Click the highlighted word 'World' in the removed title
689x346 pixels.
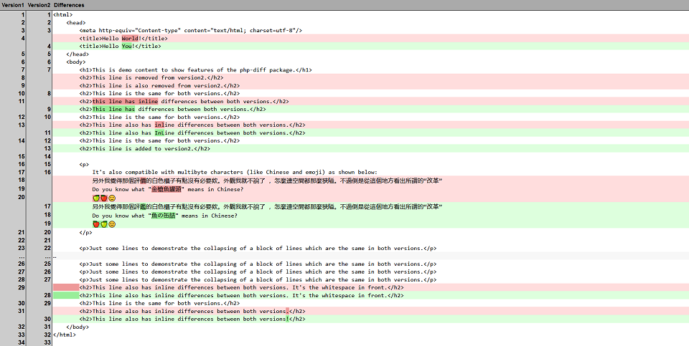(130, 38)
